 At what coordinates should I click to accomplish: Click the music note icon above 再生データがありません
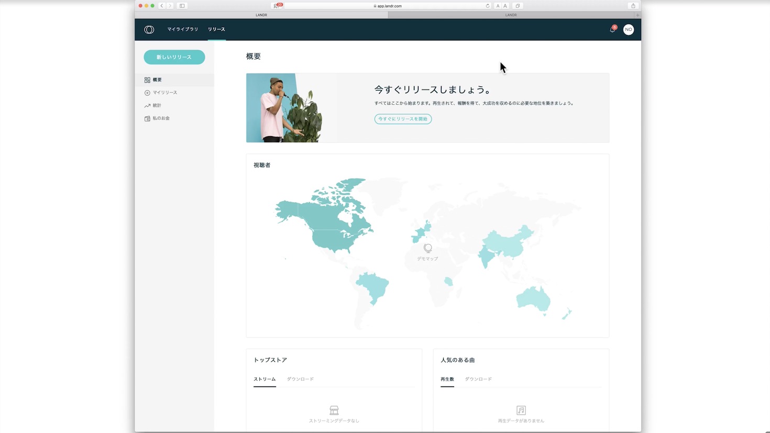(521, 410)
